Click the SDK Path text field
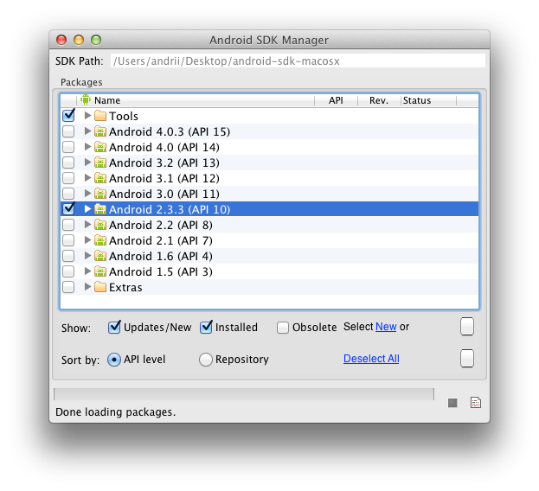 298,61
